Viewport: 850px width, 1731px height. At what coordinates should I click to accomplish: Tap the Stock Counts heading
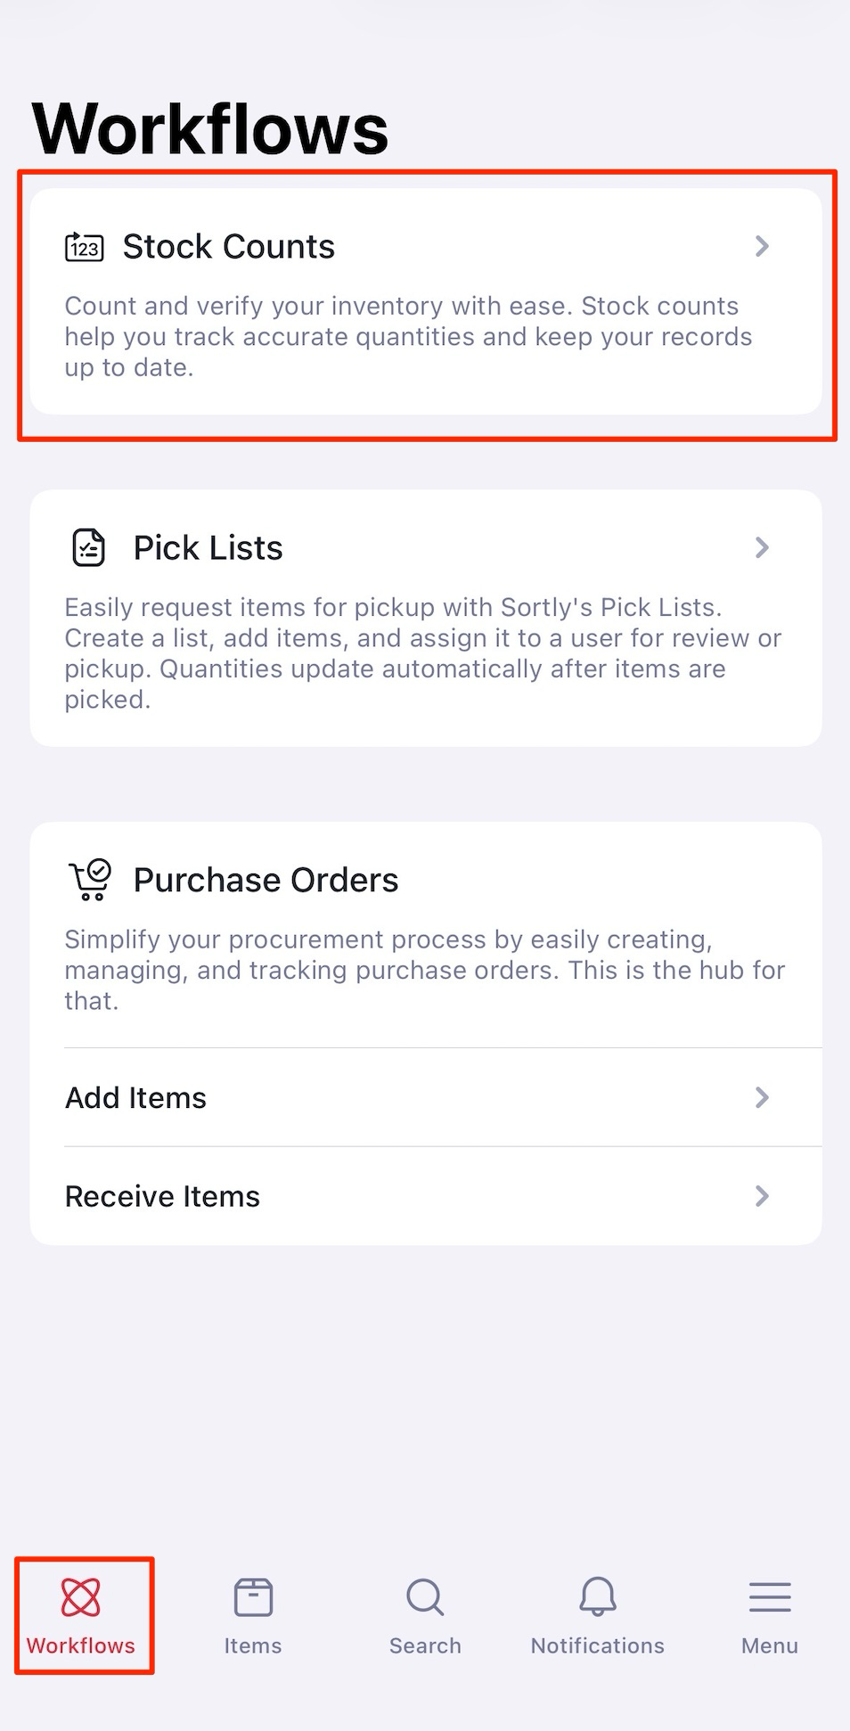[x=229, y=247]
